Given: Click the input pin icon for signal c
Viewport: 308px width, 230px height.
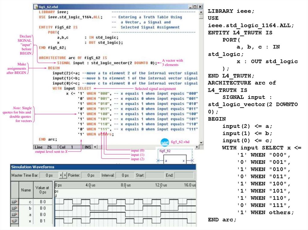Looking at the screenshot, I should [15, 202].
